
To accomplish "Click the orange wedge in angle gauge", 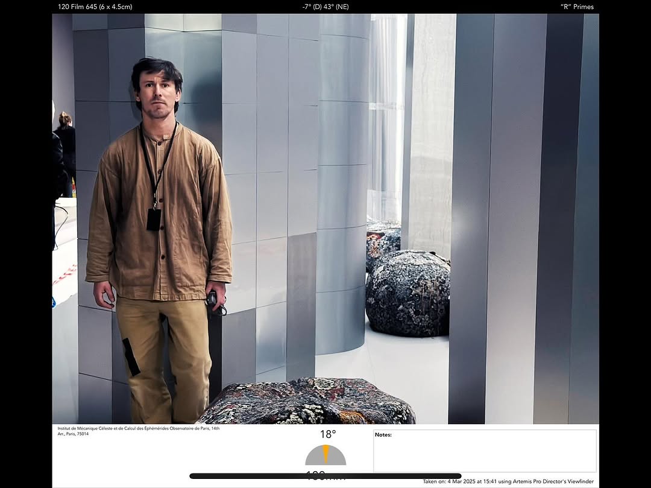I will [x=325, y=454].
